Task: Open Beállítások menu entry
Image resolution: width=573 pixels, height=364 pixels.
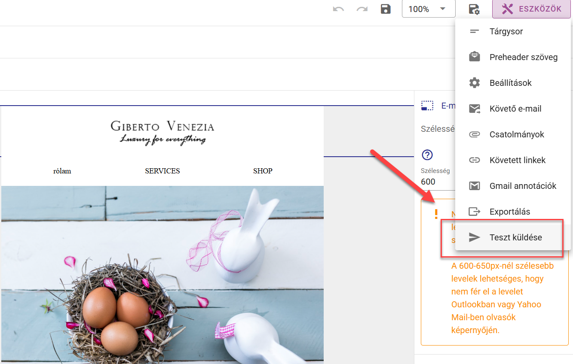Action: click(x=513, y=83)
